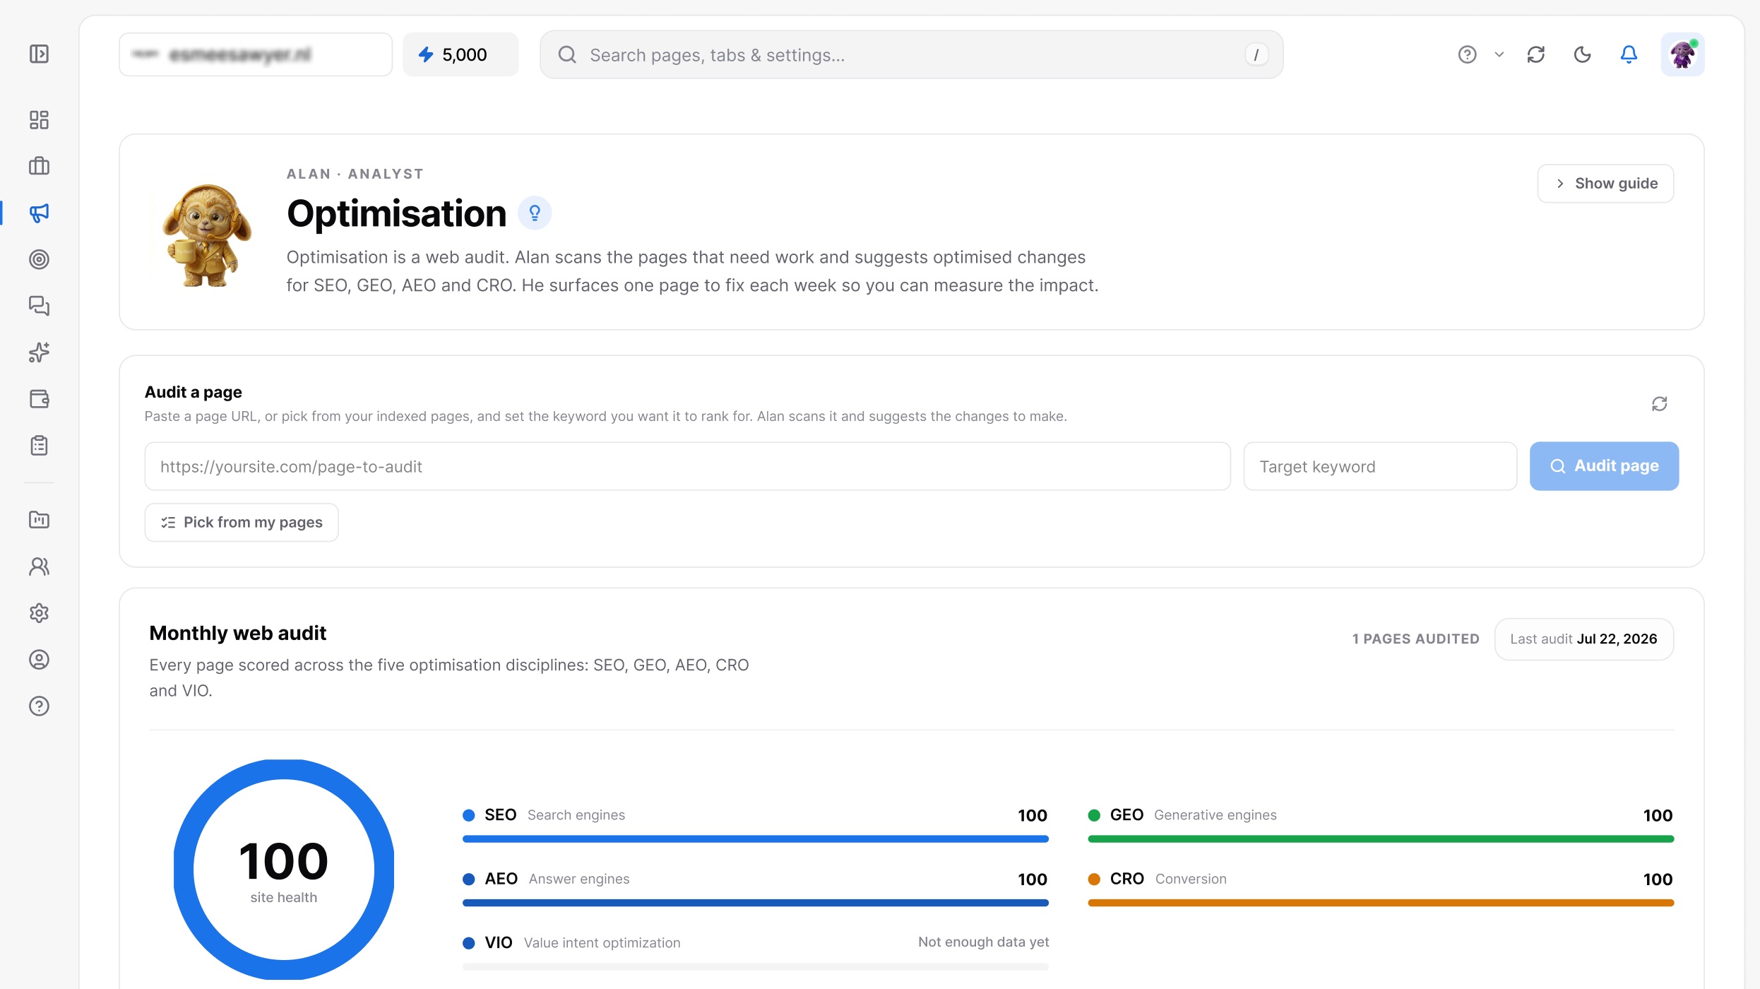Select the megaphone marketing icon
The height and width of the screenshot is (989, 1760).
pyautogui.click(x=40, y=213)
